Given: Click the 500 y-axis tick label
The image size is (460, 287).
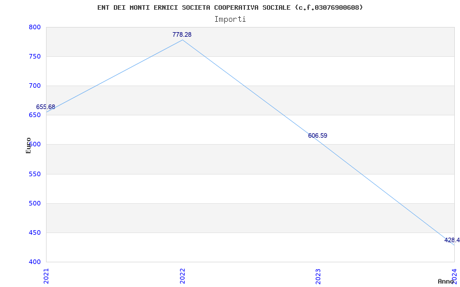Looking at the screenshot, I should (x=34, y=204).
